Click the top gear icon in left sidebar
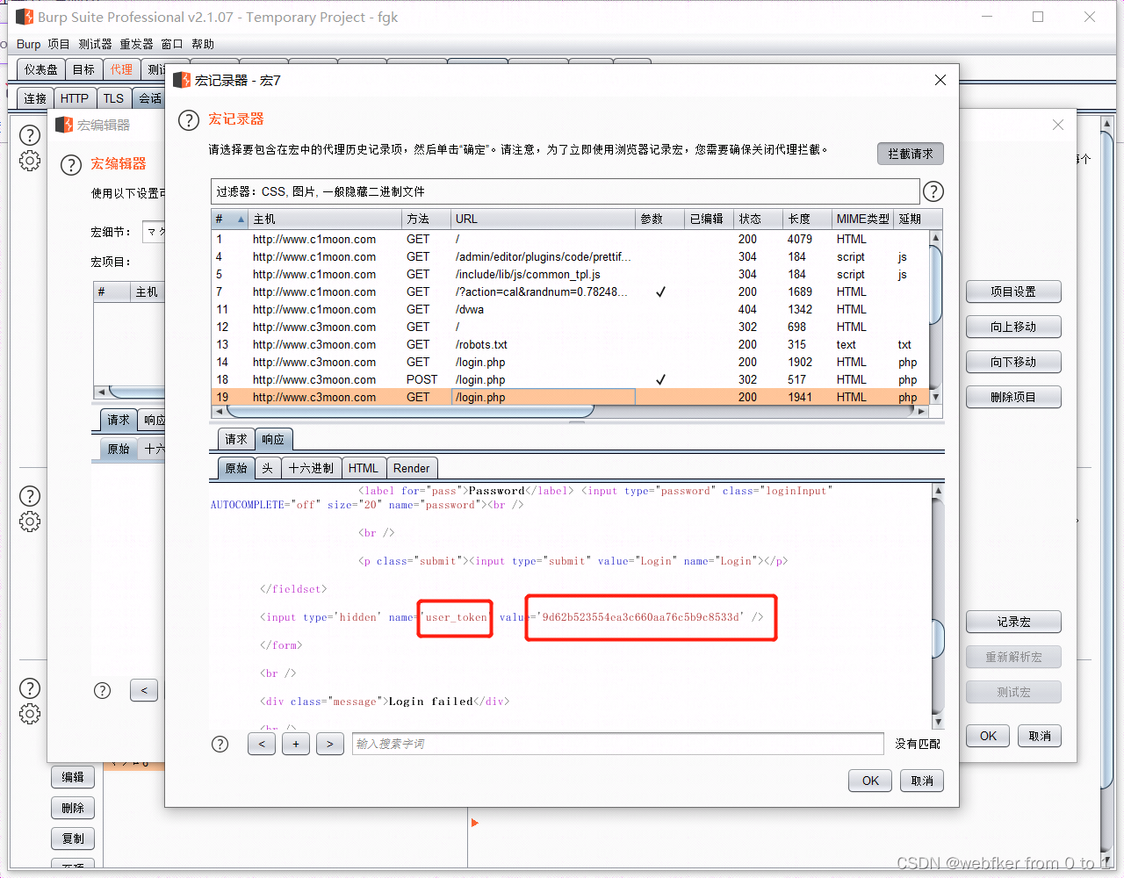This screenshot has height=878, width=1124. coord(30,162)
